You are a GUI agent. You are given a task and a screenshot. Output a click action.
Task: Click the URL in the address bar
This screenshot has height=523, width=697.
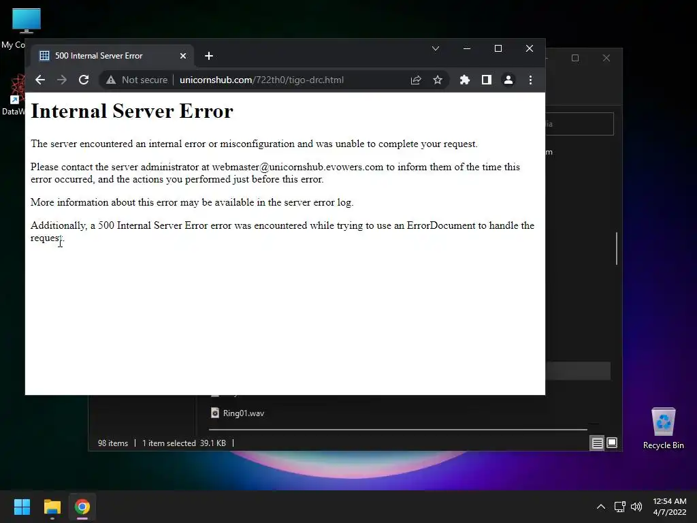[x=261, y=80]
